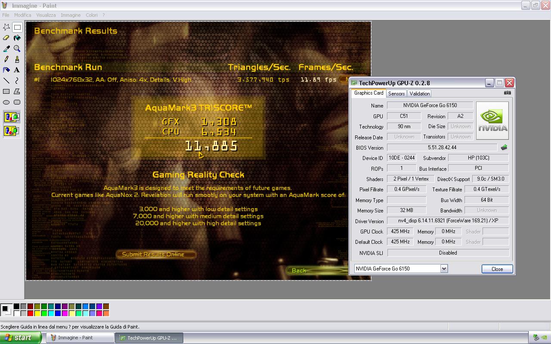
Task: Click the GPU-Z title bar app icon
Action: (354, 83)
